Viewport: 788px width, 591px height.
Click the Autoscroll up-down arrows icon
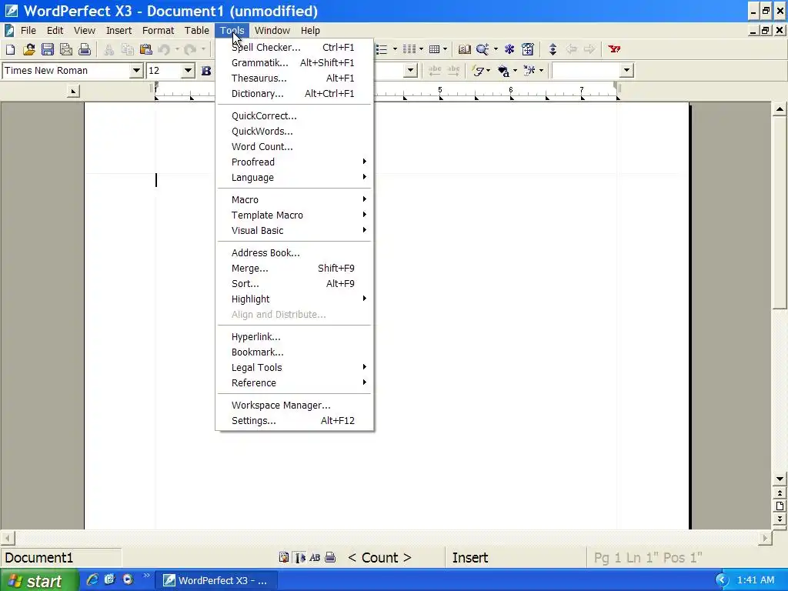click(x=553, y=49)
